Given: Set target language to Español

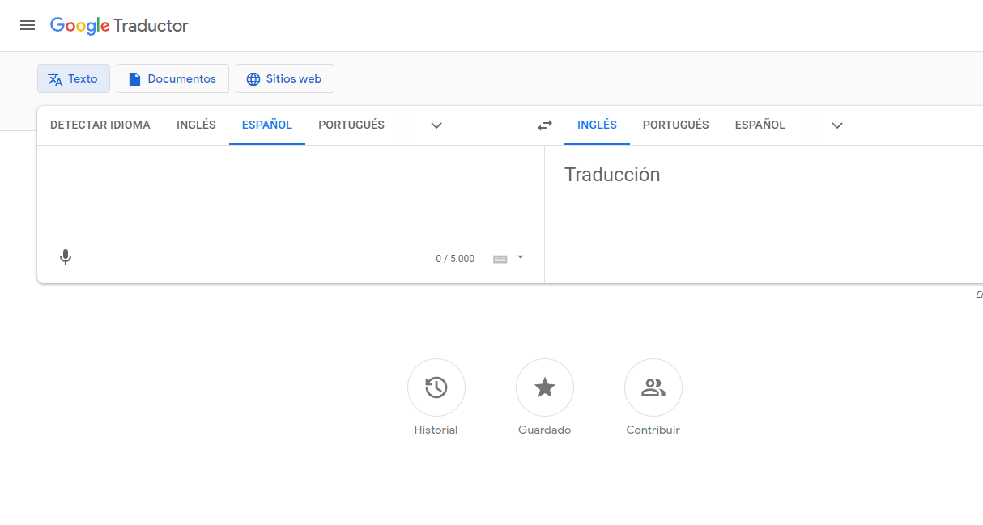Looking at the screenshot, I should (x=760, y=125).
